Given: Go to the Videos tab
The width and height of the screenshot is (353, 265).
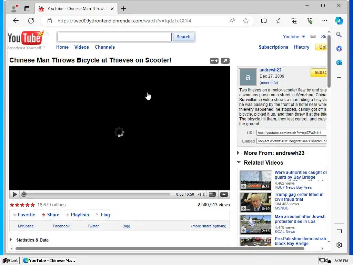Looking at the screenshot, I should [x=81, y=47].
